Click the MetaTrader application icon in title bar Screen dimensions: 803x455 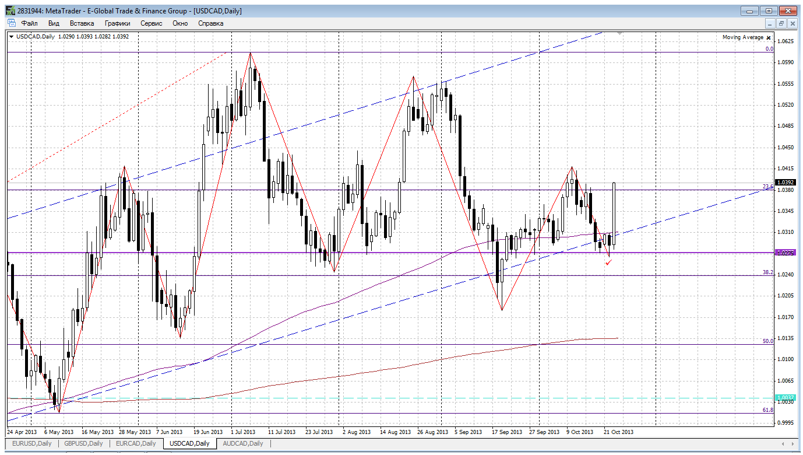[10, 10]
